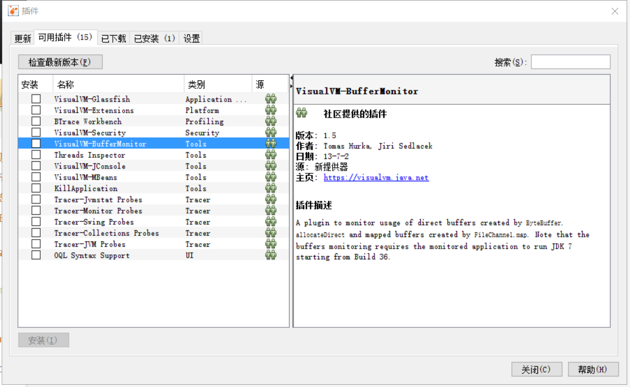Image resolution: width=630 pixels, height=387 pixels.
Task: Click the 检查最新版本 button
Action: pos(60,62)
